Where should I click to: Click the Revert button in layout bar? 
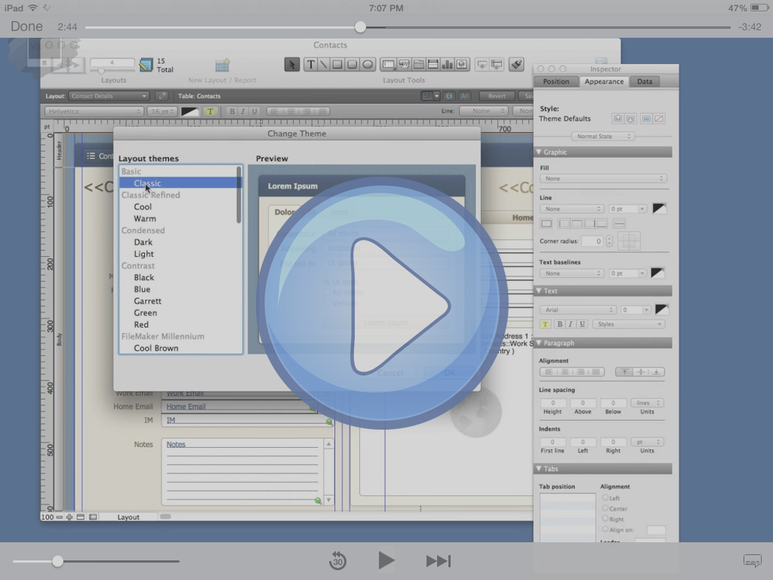(x=497, y=96)
